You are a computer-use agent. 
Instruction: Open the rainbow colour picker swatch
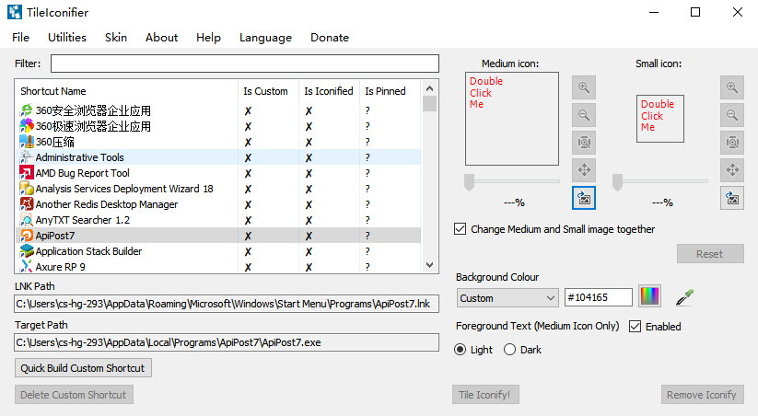click(x=649, y=296)
